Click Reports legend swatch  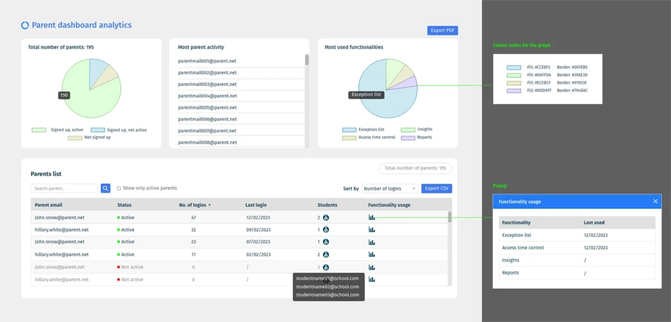[408, 137]
